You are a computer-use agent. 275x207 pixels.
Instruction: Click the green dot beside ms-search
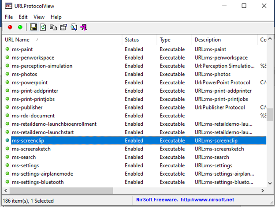pos(7,157)
